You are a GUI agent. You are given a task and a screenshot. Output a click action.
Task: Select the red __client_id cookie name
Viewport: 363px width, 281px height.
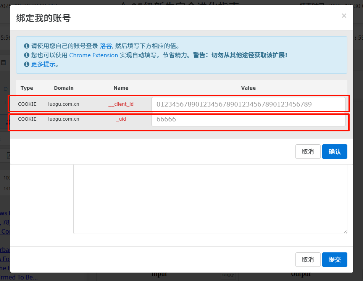(x=121, y=104)
